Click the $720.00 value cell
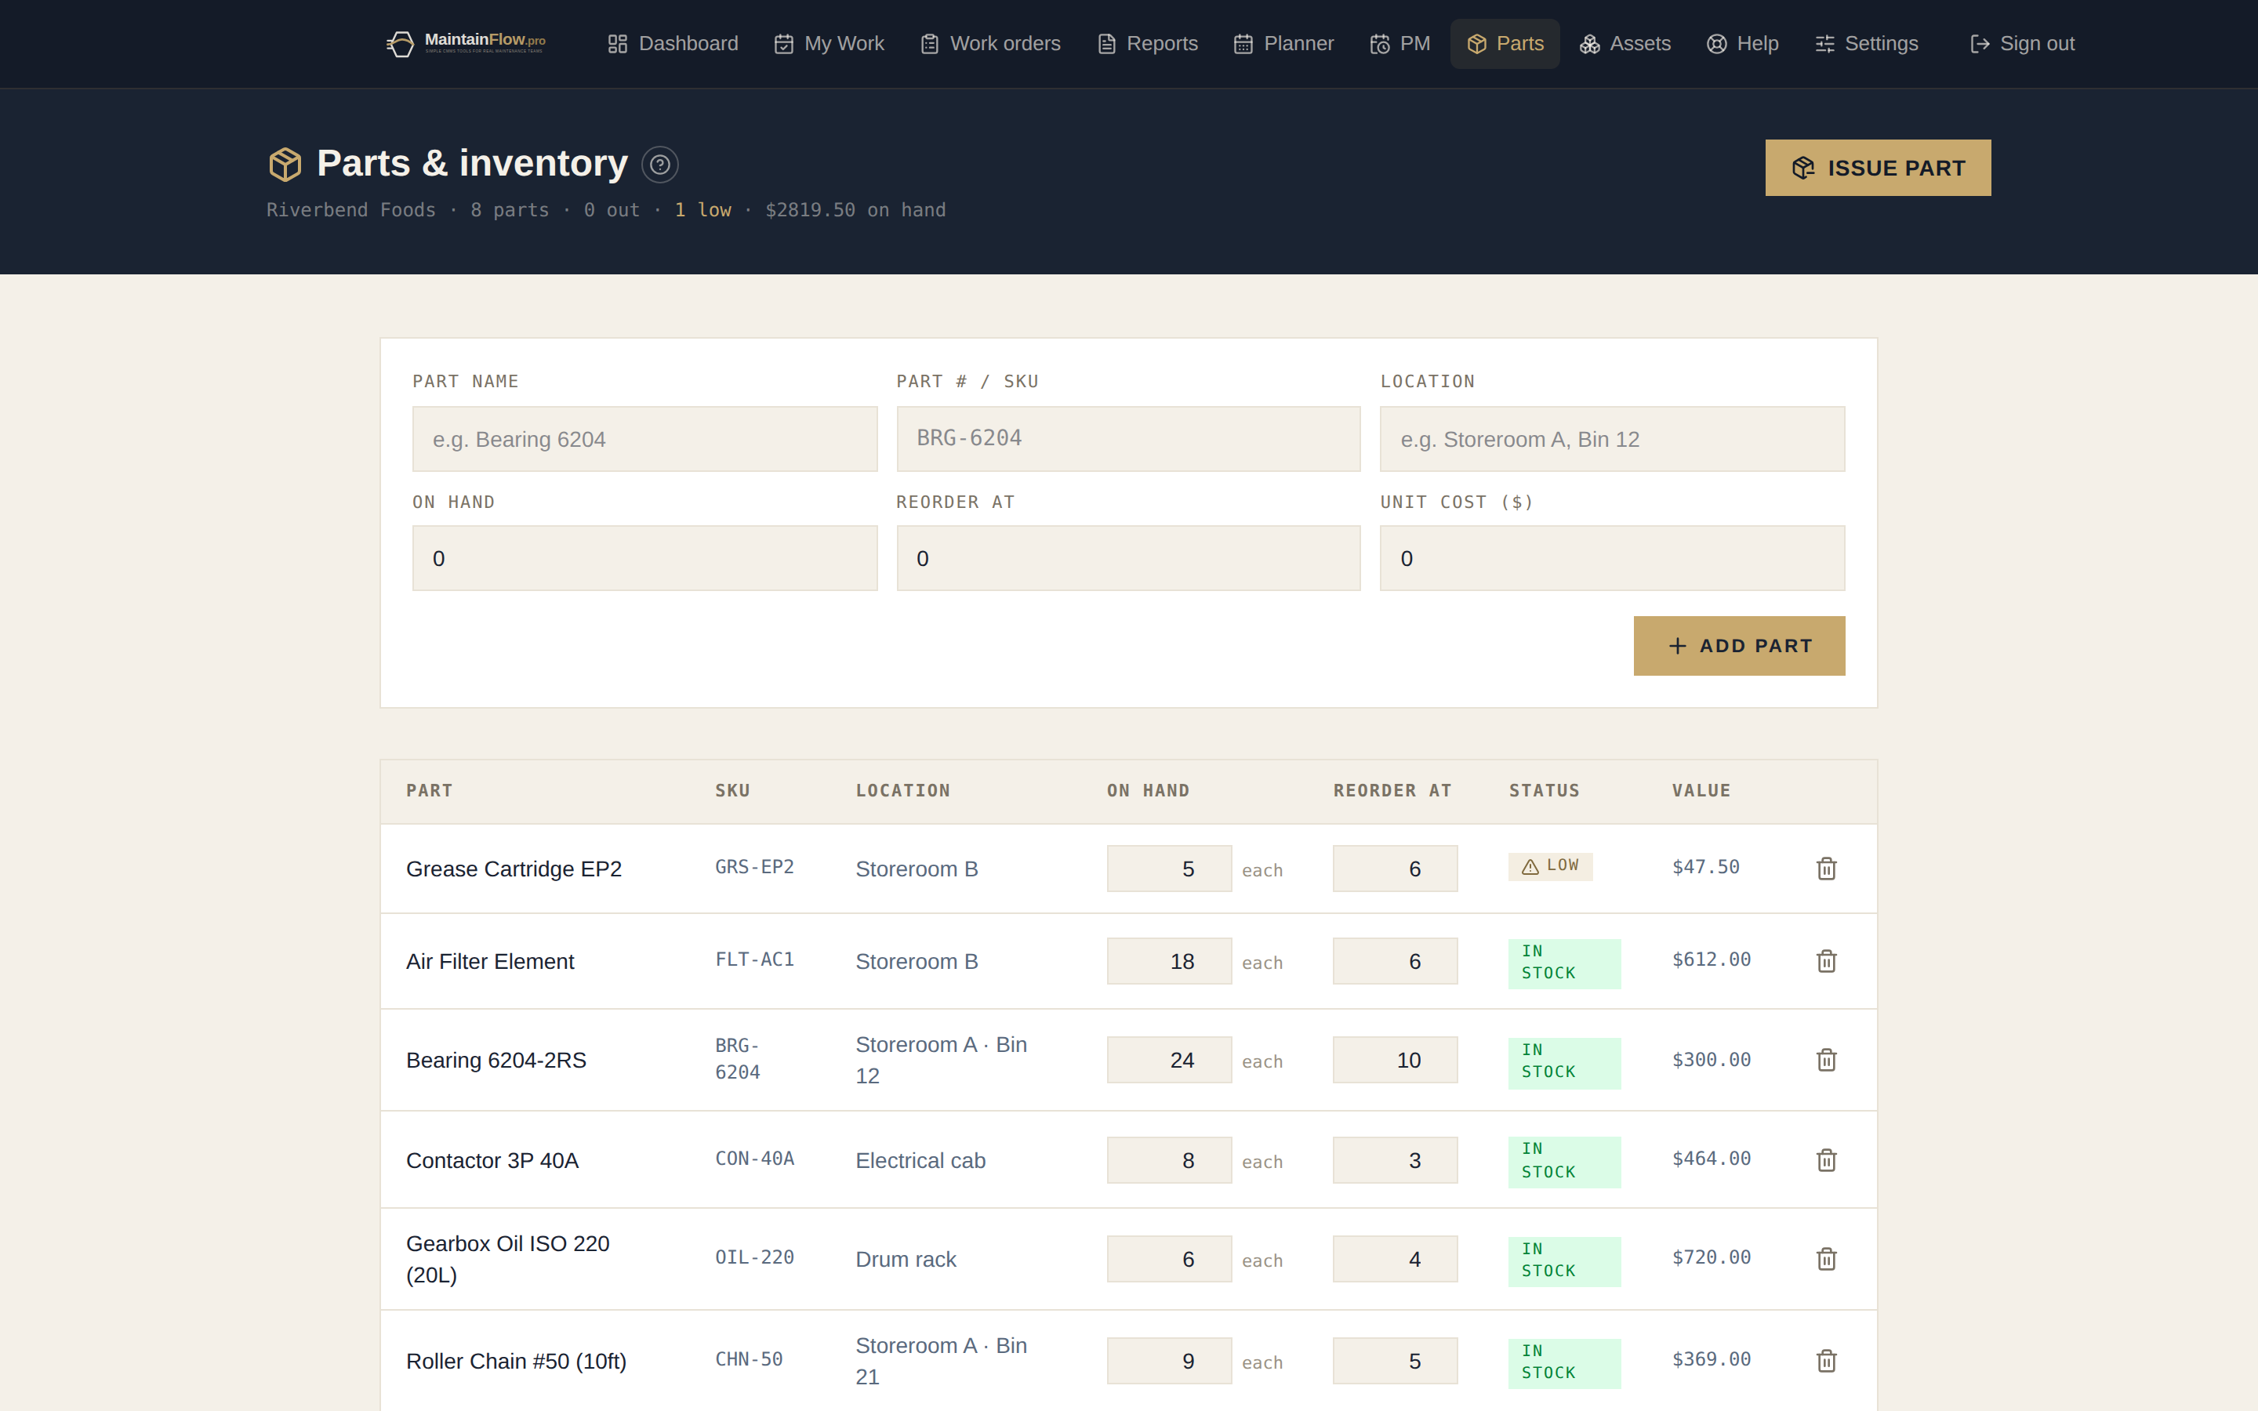2258x1411 pixels. click(1712, 1257)
